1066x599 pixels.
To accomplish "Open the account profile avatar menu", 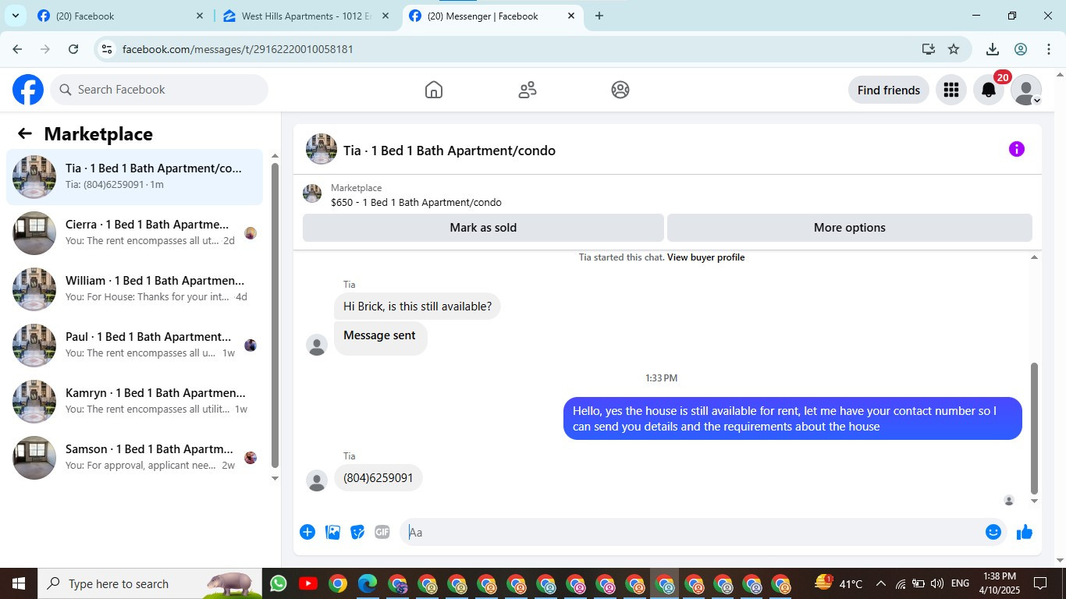I will tap(1026, 90).
